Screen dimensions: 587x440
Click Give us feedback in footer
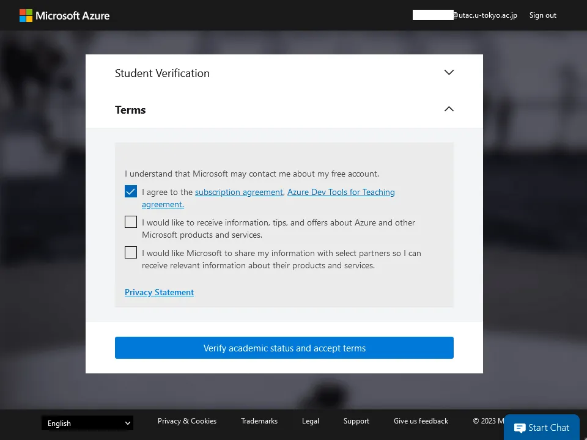pyautogui.click(x=421, y=421)
